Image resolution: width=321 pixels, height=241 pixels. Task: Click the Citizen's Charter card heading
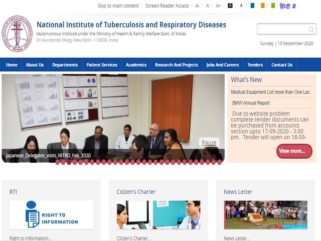136,192
